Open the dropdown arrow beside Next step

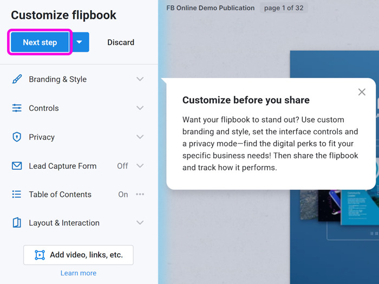[80, 42]
